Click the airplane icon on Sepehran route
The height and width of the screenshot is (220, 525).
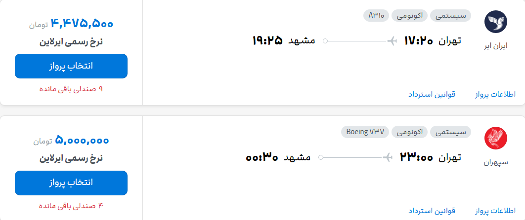pos(388,157)
